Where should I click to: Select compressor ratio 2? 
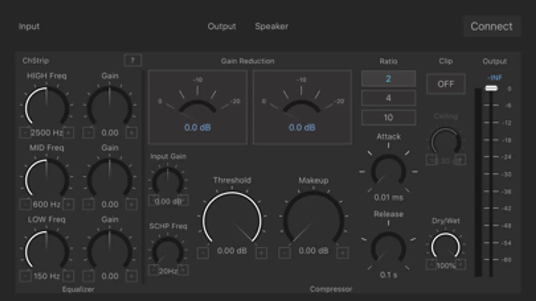[x=389, y=79]
